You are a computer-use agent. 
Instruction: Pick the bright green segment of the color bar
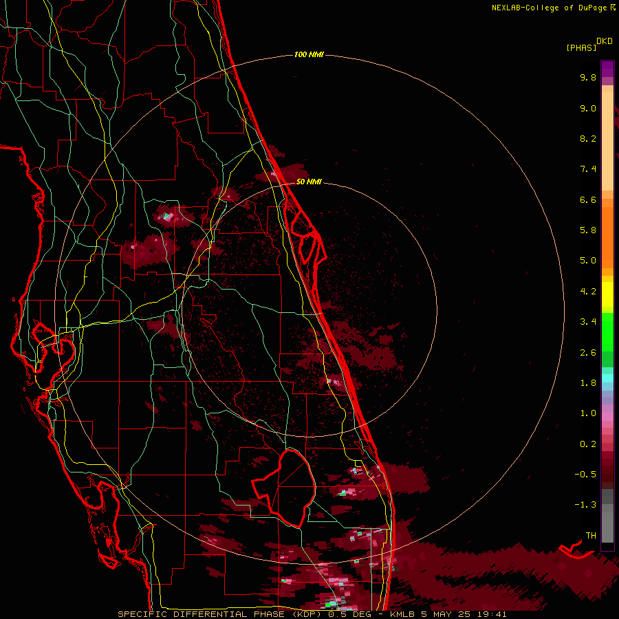point(607,332)
